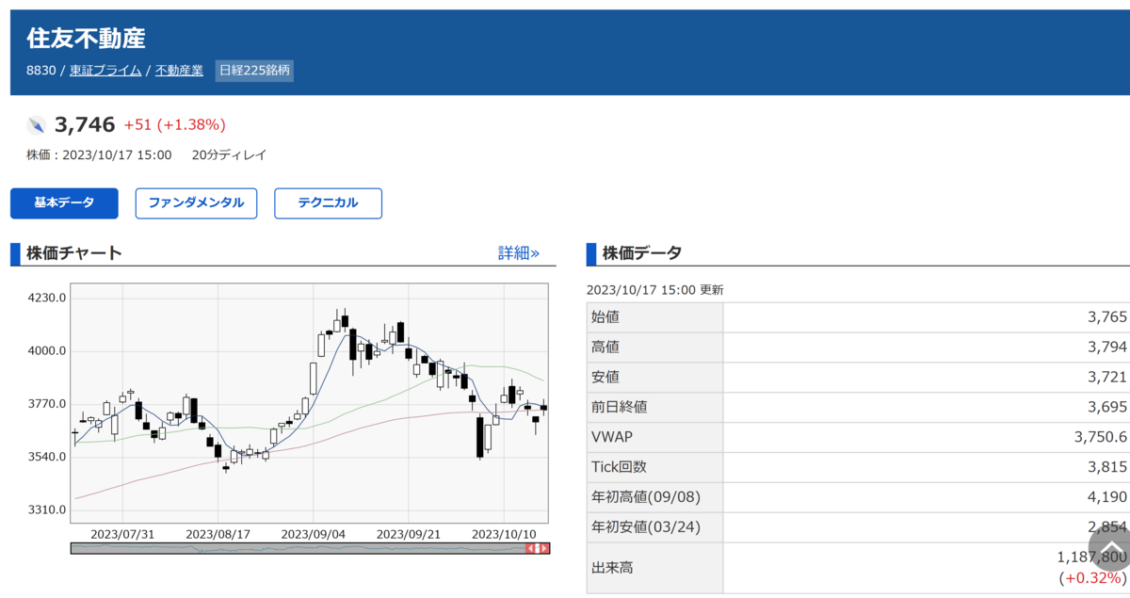
Task: Click the 2023/09/21 date axis label
Action: coord(409,533)
